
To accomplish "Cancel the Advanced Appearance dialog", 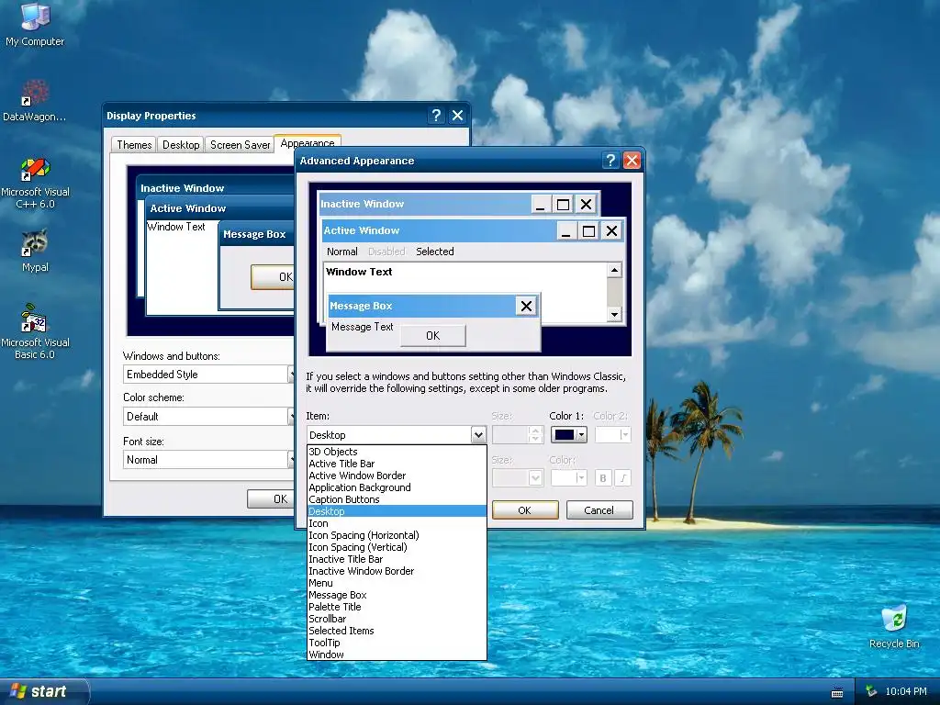I will click(x=599, y=510).
